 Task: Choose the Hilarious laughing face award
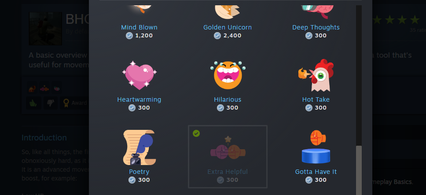228,75
